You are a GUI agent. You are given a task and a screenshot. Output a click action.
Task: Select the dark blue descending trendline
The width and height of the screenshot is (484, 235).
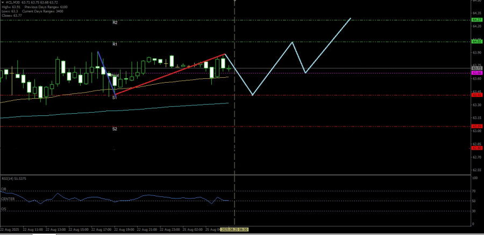point(106,72)
